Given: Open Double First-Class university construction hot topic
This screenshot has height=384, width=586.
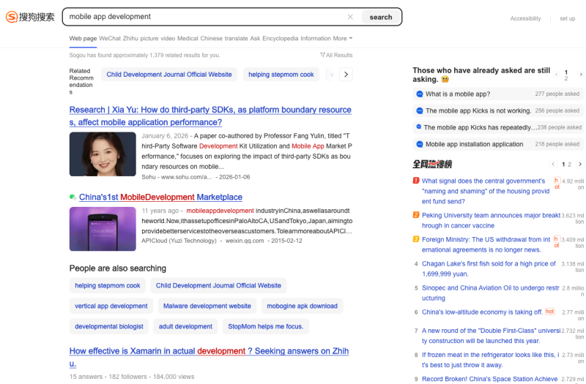Looking at the screenshot, I should click(491, 336).
